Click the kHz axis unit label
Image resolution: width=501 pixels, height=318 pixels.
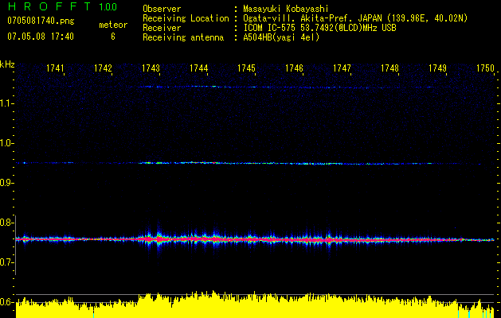tap(7, 64)
